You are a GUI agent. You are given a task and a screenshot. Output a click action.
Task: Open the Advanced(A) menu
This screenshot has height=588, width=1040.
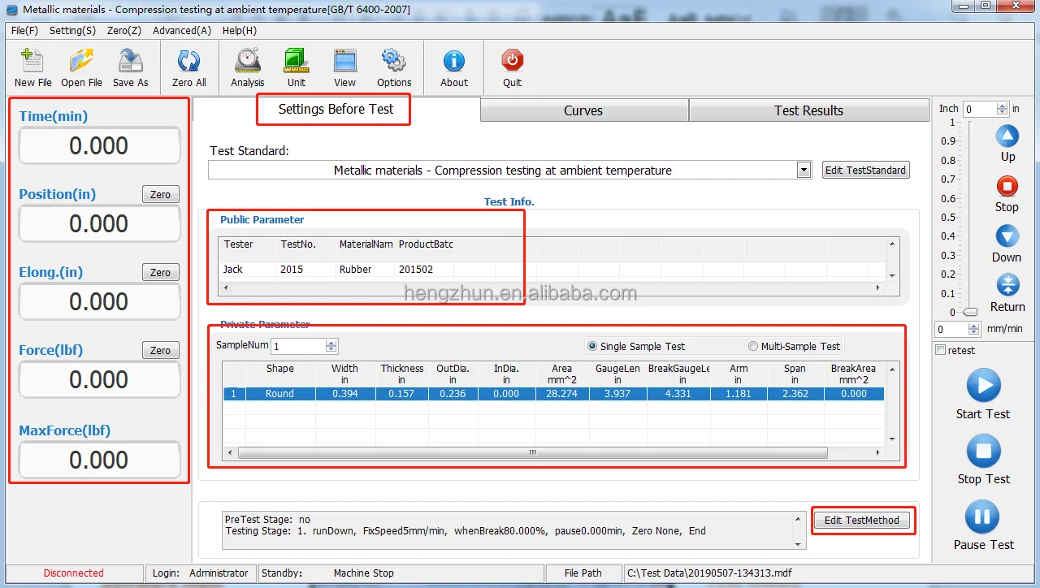[181, 31]
